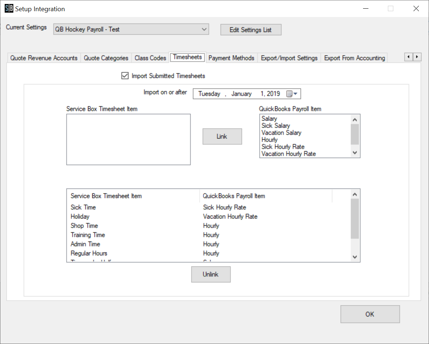Expand the Current Settings dropdown
The width and height of the screenshot is (429, 344).
pyautogui.click(x=204, y=29)
